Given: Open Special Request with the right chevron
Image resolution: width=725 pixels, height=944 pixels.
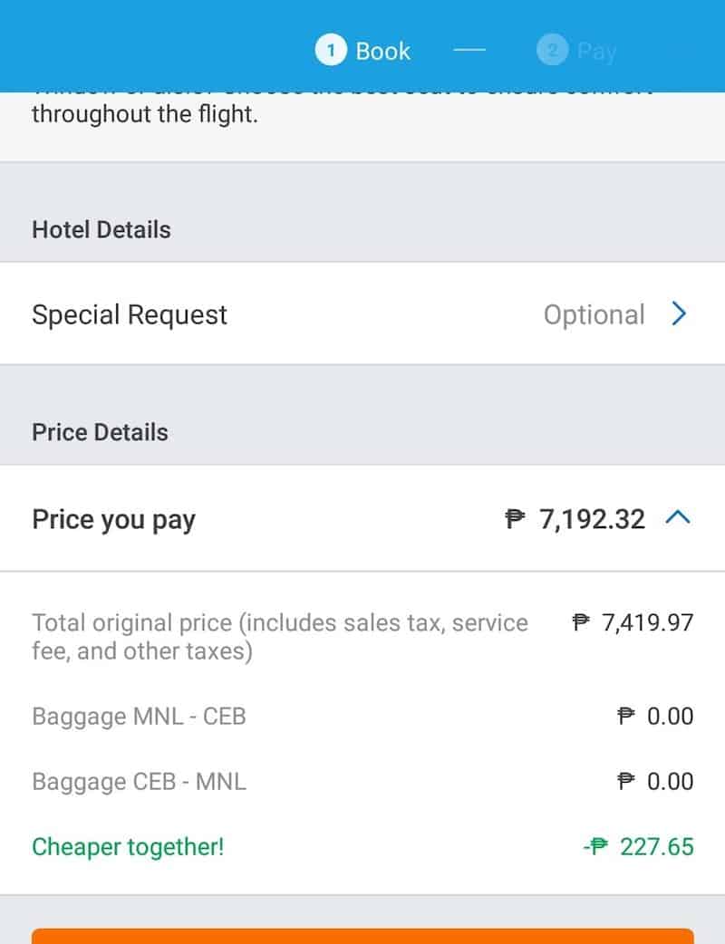Looking at the screenshot, I should pyautogui.click(x=679, y=314).
